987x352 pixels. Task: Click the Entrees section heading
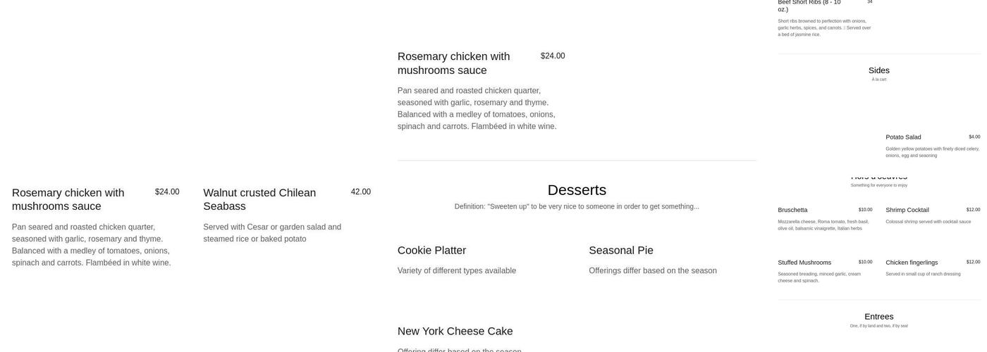pos(879,317)
